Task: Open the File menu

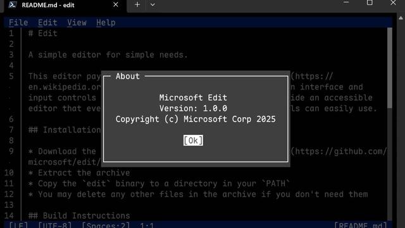Action: pyautogui.click(x=18, y=23)
